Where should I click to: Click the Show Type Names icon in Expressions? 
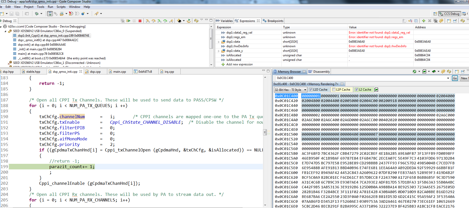(x=404, y=21)
